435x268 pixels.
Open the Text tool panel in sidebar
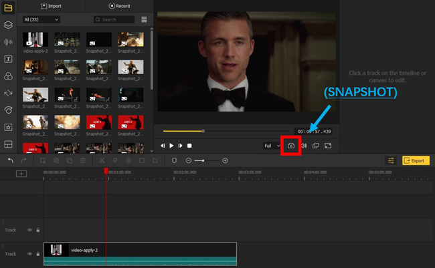pyautogui.click(x=8, y=59)
